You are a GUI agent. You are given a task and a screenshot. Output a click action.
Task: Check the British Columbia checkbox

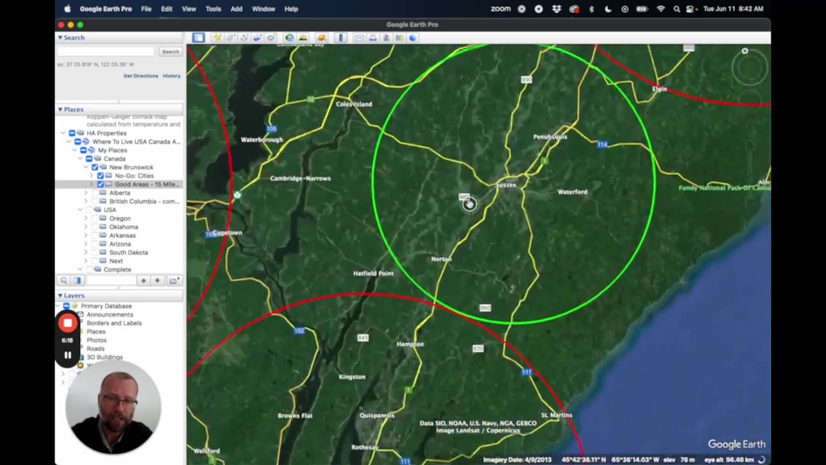click(x=95, y=201)
